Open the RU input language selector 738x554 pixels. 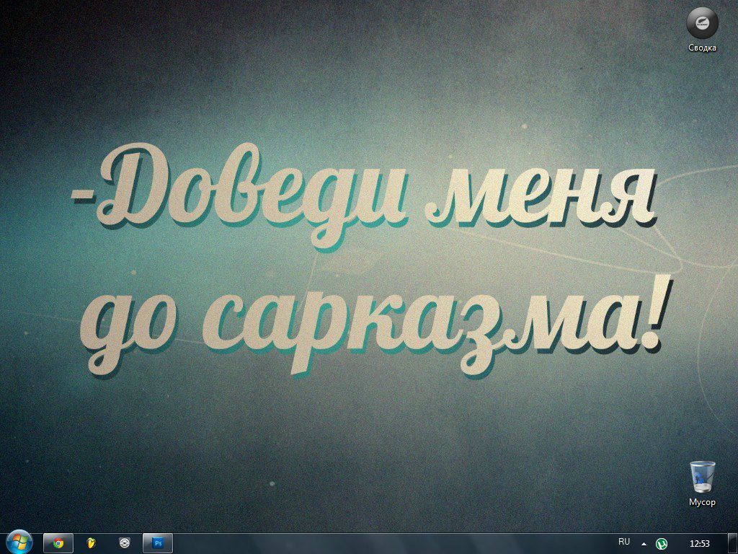coord(624,542)
